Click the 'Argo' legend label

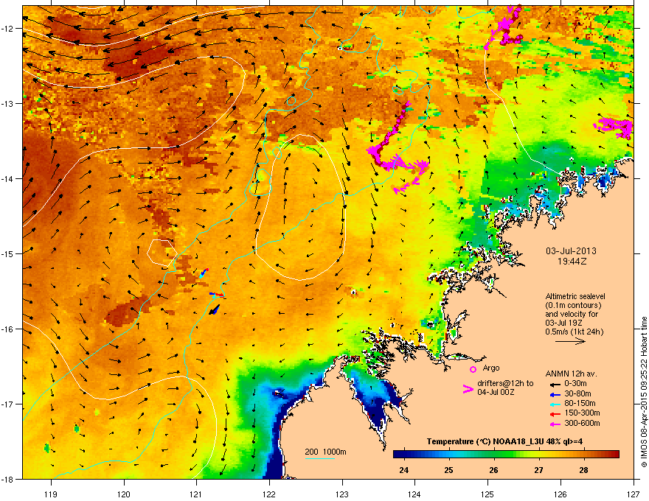(x=491, y=368)
